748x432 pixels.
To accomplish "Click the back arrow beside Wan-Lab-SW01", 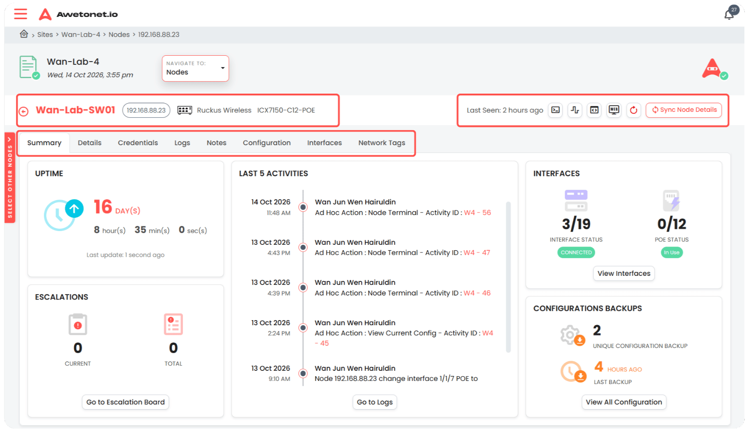I will tap(24, 111).
